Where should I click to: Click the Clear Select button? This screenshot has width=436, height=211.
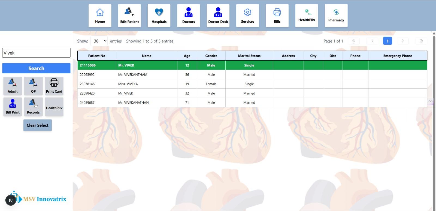37,125
